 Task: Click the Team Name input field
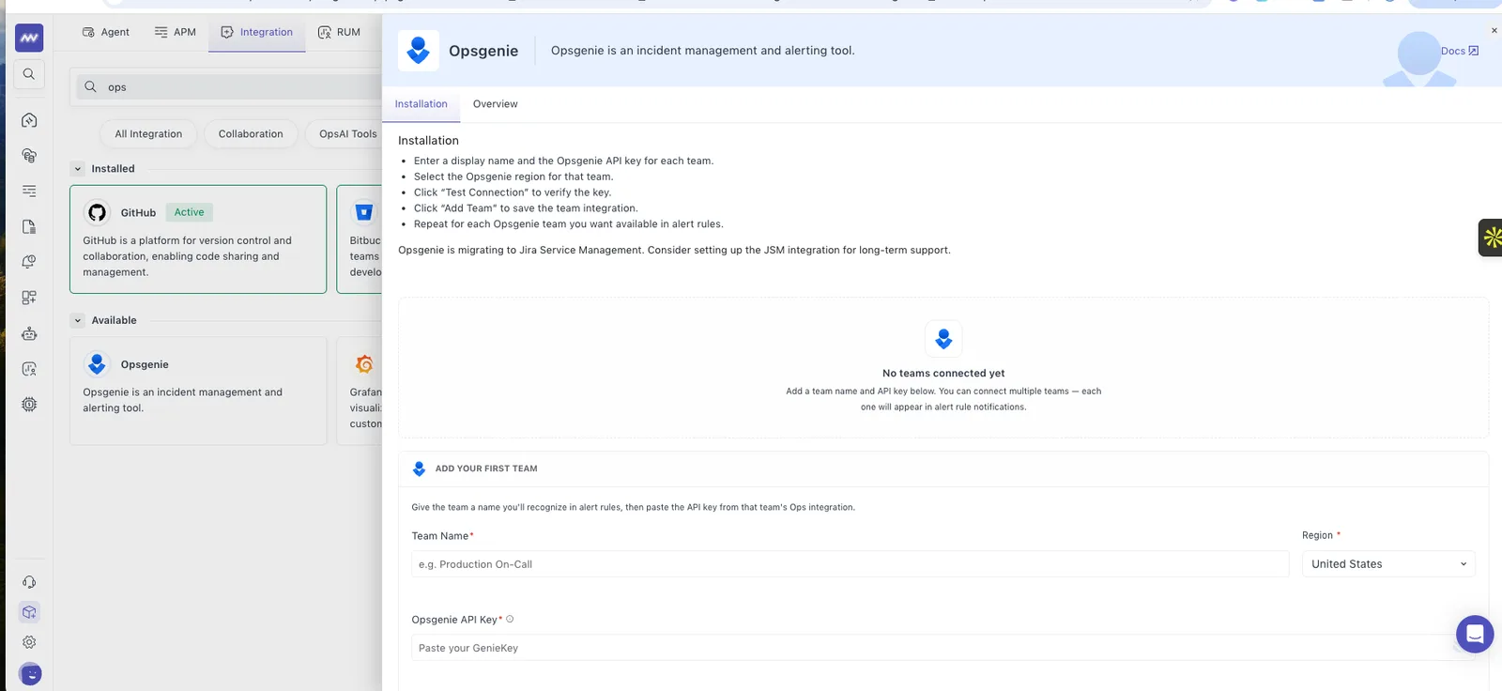tap(850, 564)
